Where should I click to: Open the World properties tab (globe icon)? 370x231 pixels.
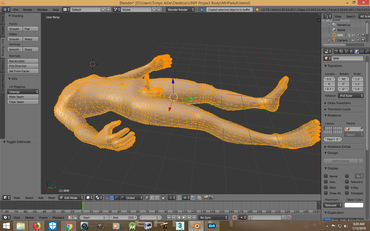351,51
